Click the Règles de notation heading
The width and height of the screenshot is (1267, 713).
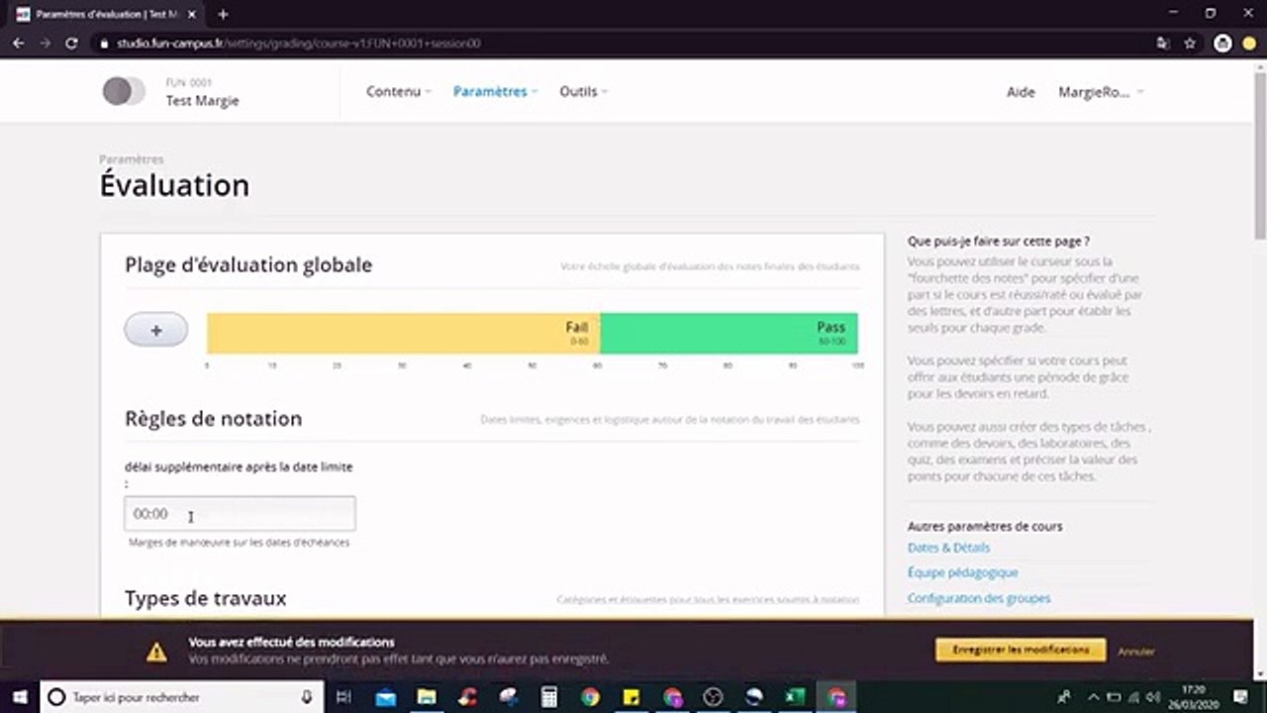(213, 419)
